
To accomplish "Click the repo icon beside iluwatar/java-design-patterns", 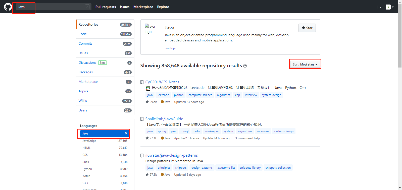I will click(x=142, y=155).
